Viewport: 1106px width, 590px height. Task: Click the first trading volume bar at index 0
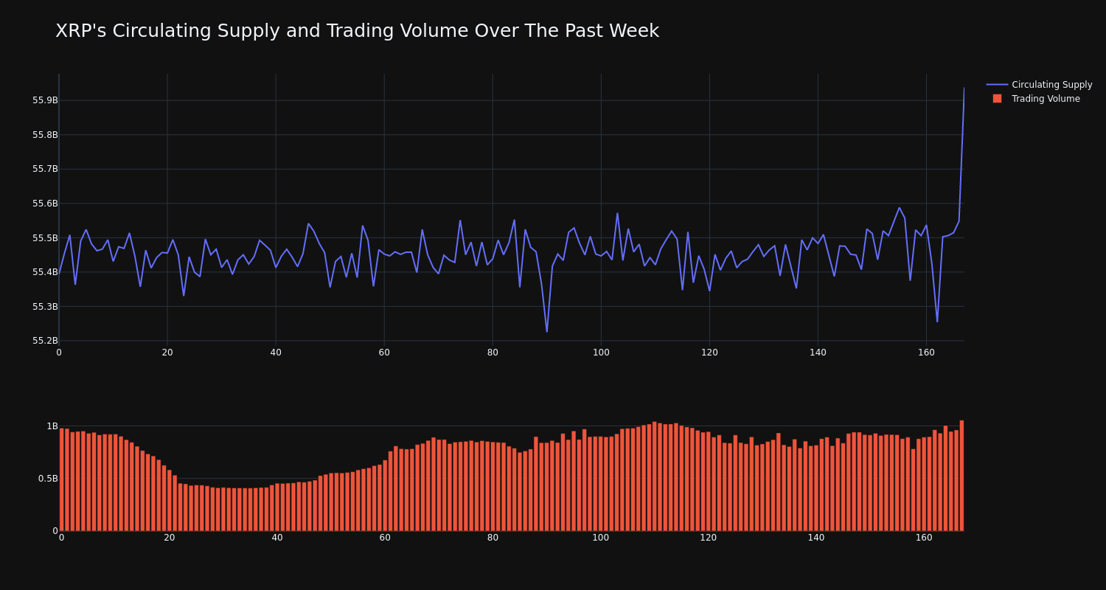point(61,479)
